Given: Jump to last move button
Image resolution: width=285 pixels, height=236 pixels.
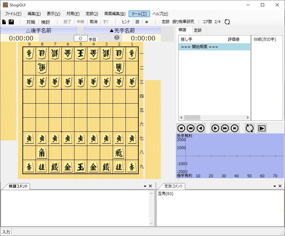Looking at the screenshot, I should click(235, 128).
